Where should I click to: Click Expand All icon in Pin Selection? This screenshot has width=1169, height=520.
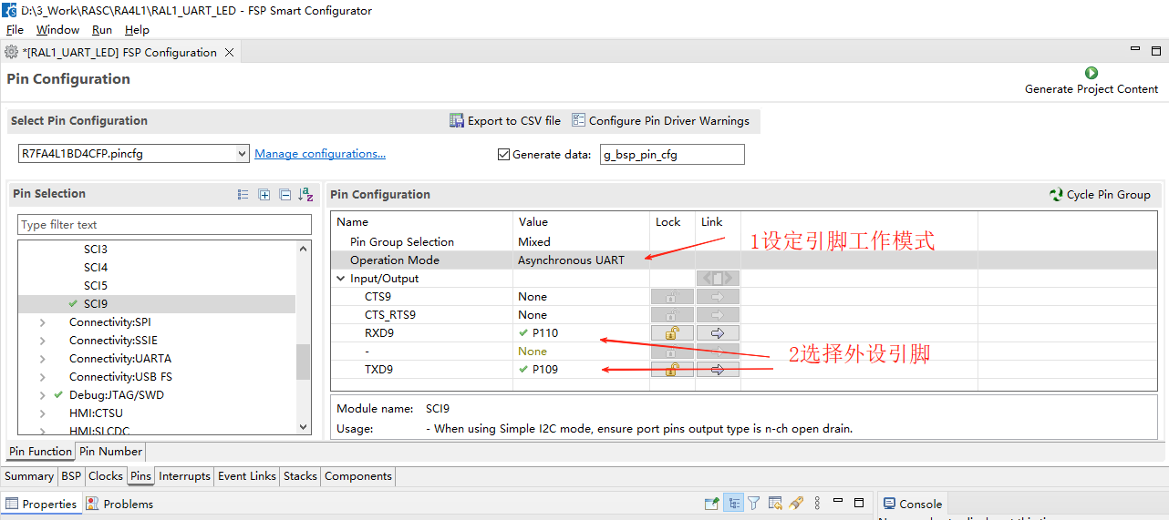click(x=264, y=194)
